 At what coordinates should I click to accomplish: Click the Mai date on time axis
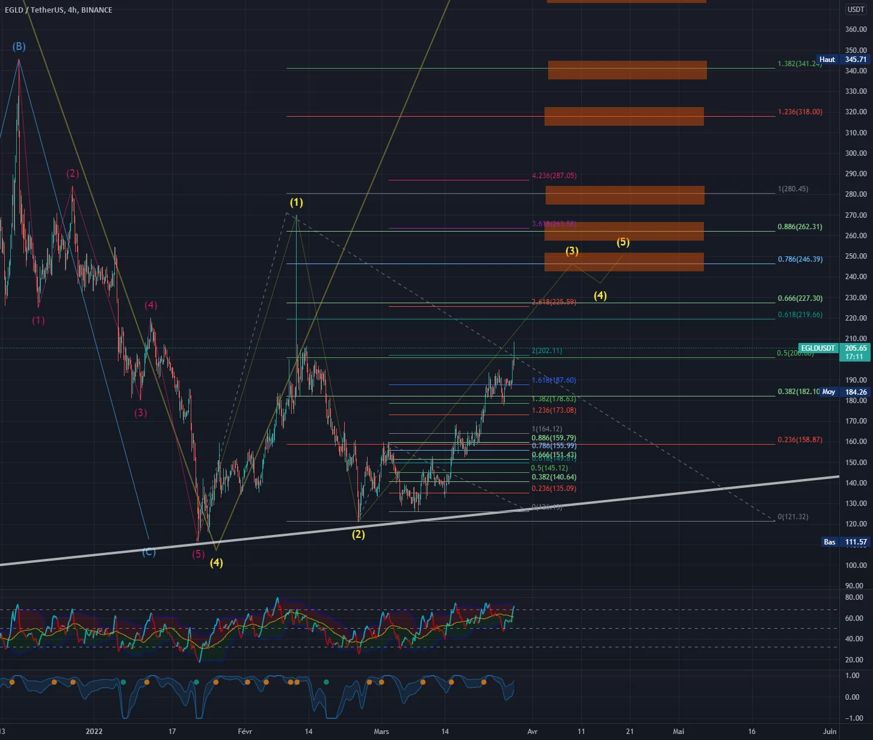click(x=679, y=732)
